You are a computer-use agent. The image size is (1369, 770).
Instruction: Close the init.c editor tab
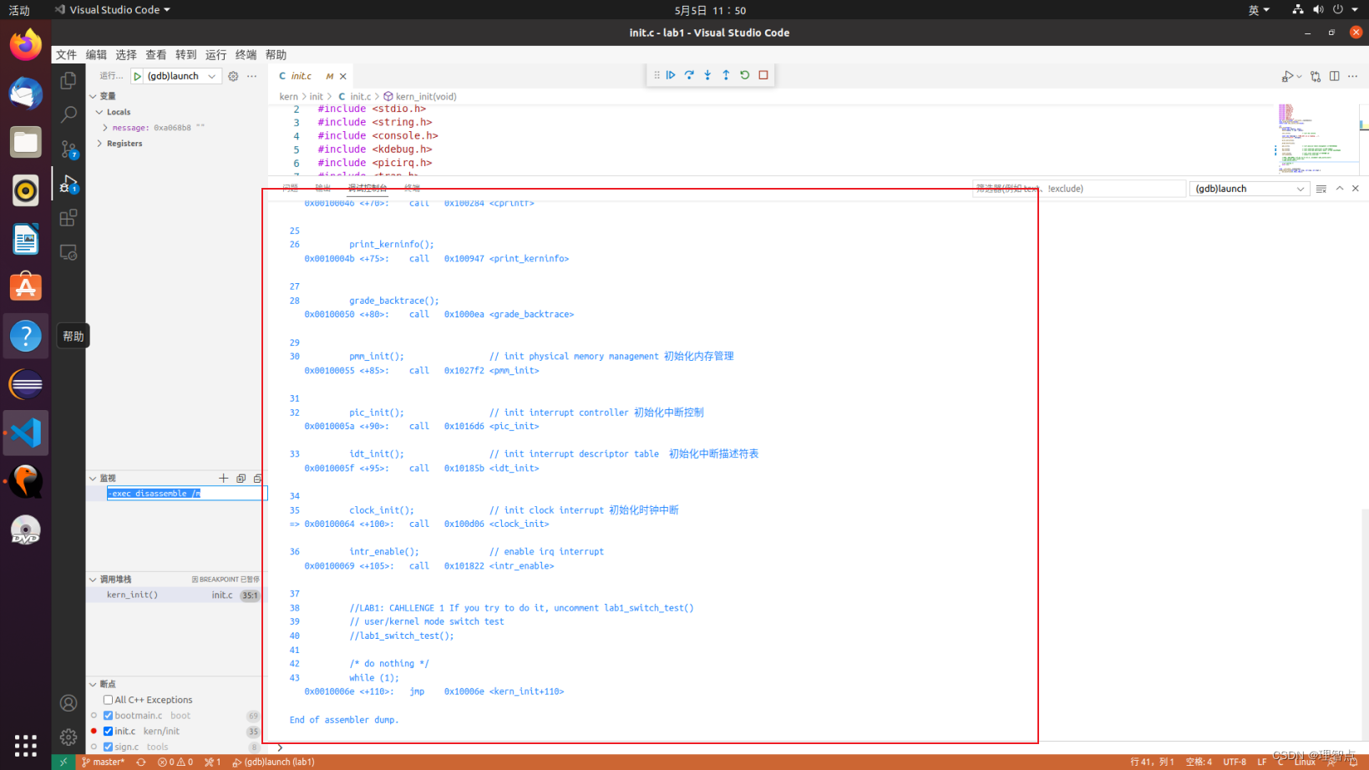click(343, 76)
